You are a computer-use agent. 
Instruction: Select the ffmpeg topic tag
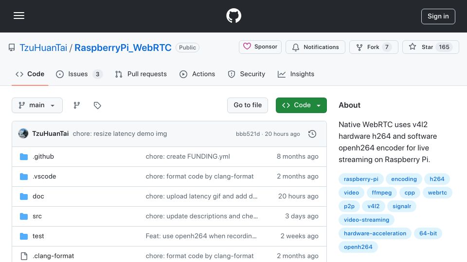coord(381,193)
